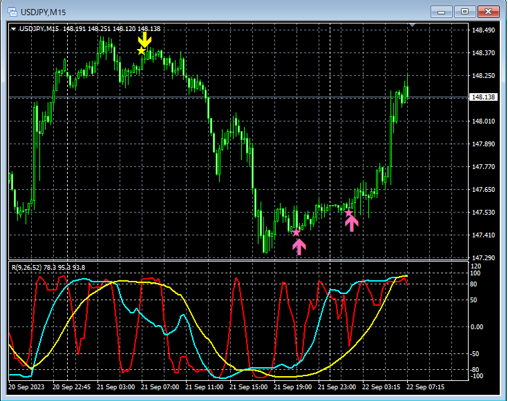Close the USDJPY,M15 chart window
508x401 pixels.
point(489,12)
